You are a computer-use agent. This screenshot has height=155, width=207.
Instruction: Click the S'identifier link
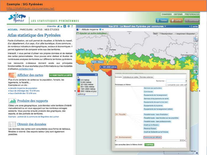51,26
